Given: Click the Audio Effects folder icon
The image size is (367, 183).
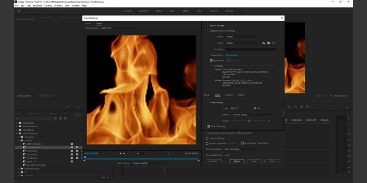Looking at the screenshot, I should tap(20, 123).
